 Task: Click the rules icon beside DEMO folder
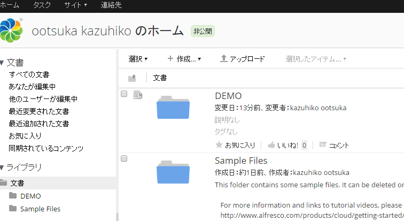click(x=138, y=95)
